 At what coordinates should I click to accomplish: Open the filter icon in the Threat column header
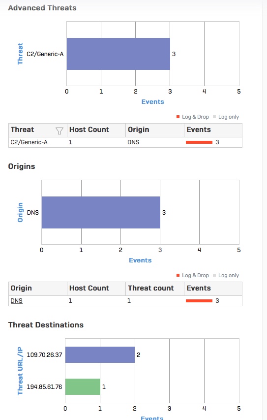coord(59,130)
